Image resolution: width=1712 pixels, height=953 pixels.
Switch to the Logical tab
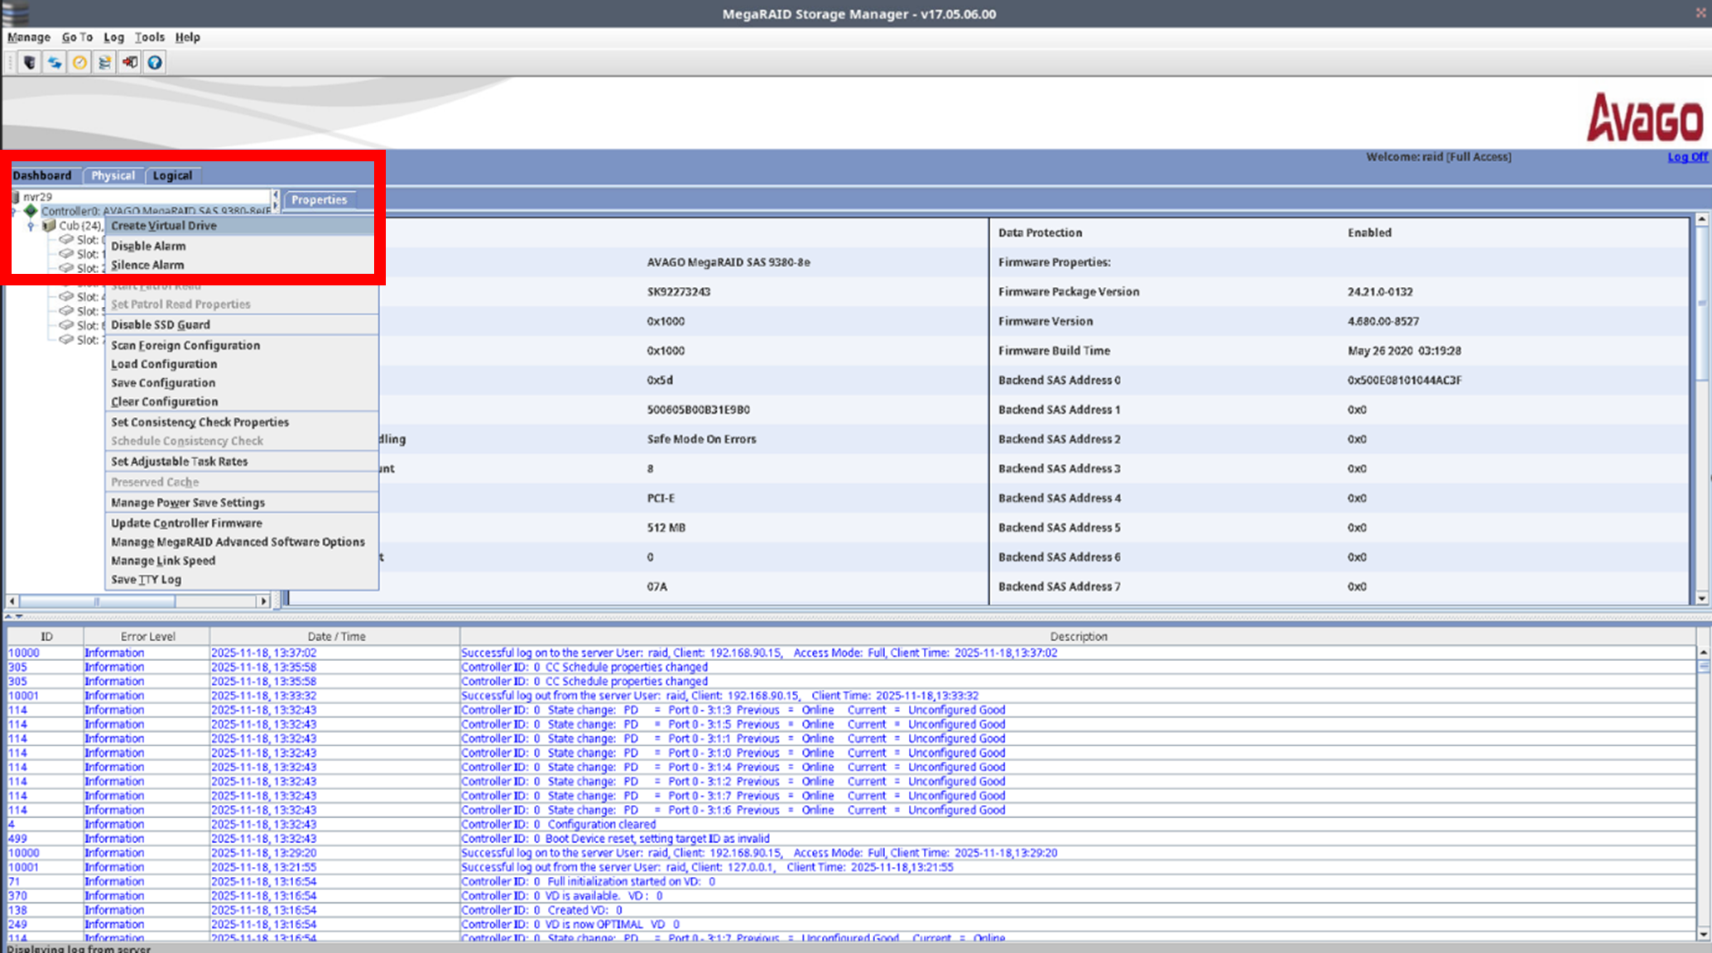172,175
